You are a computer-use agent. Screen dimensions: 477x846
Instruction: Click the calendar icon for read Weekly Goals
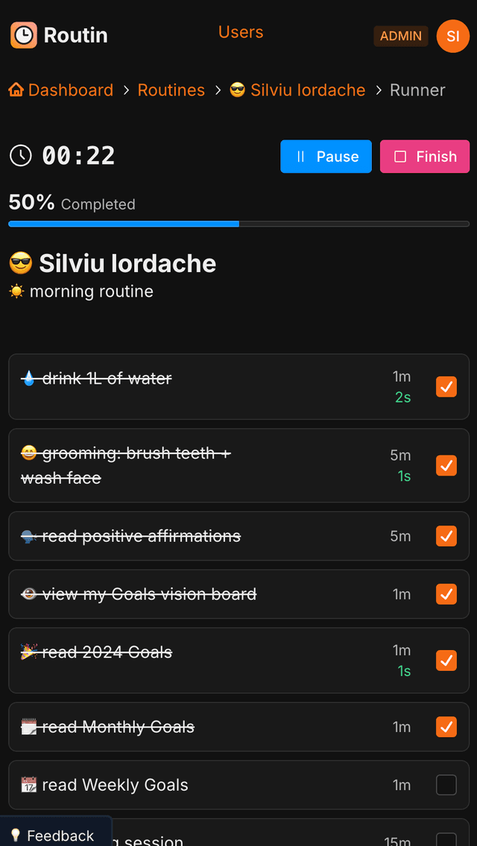[28, 784]
